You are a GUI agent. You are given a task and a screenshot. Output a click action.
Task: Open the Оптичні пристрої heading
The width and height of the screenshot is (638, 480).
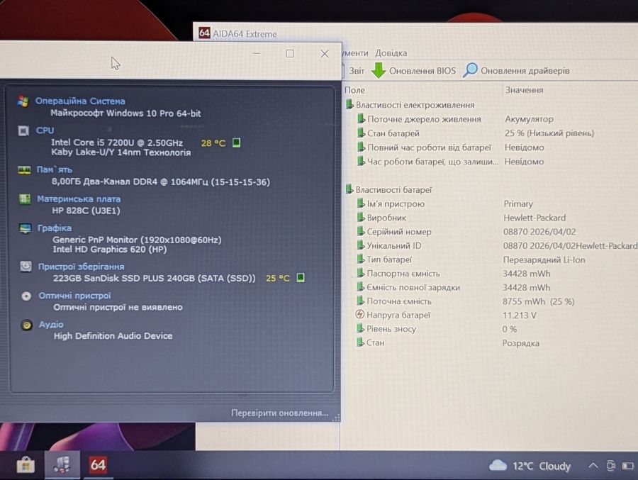point(74,296)
